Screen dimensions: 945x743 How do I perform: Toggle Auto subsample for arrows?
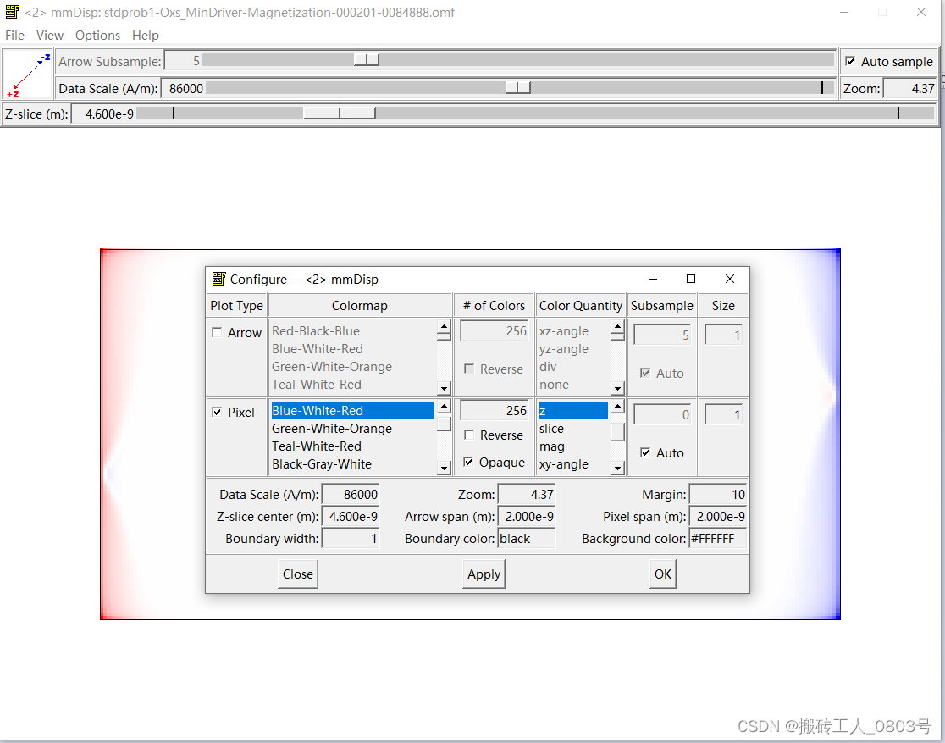pos(645,373)
